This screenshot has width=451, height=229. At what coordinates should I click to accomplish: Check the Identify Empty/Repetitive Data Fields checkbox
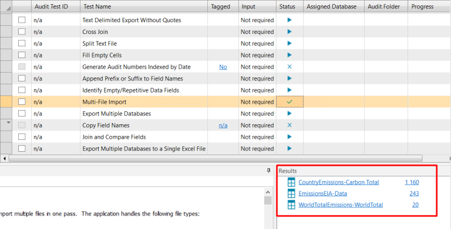pyautogui.click(x=22, y=90)
